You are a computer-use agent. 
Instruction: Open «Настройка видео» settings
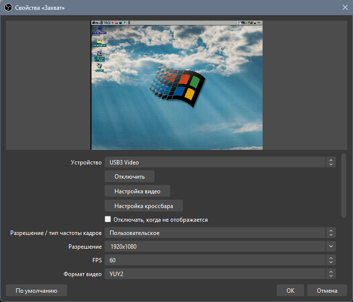137,191
